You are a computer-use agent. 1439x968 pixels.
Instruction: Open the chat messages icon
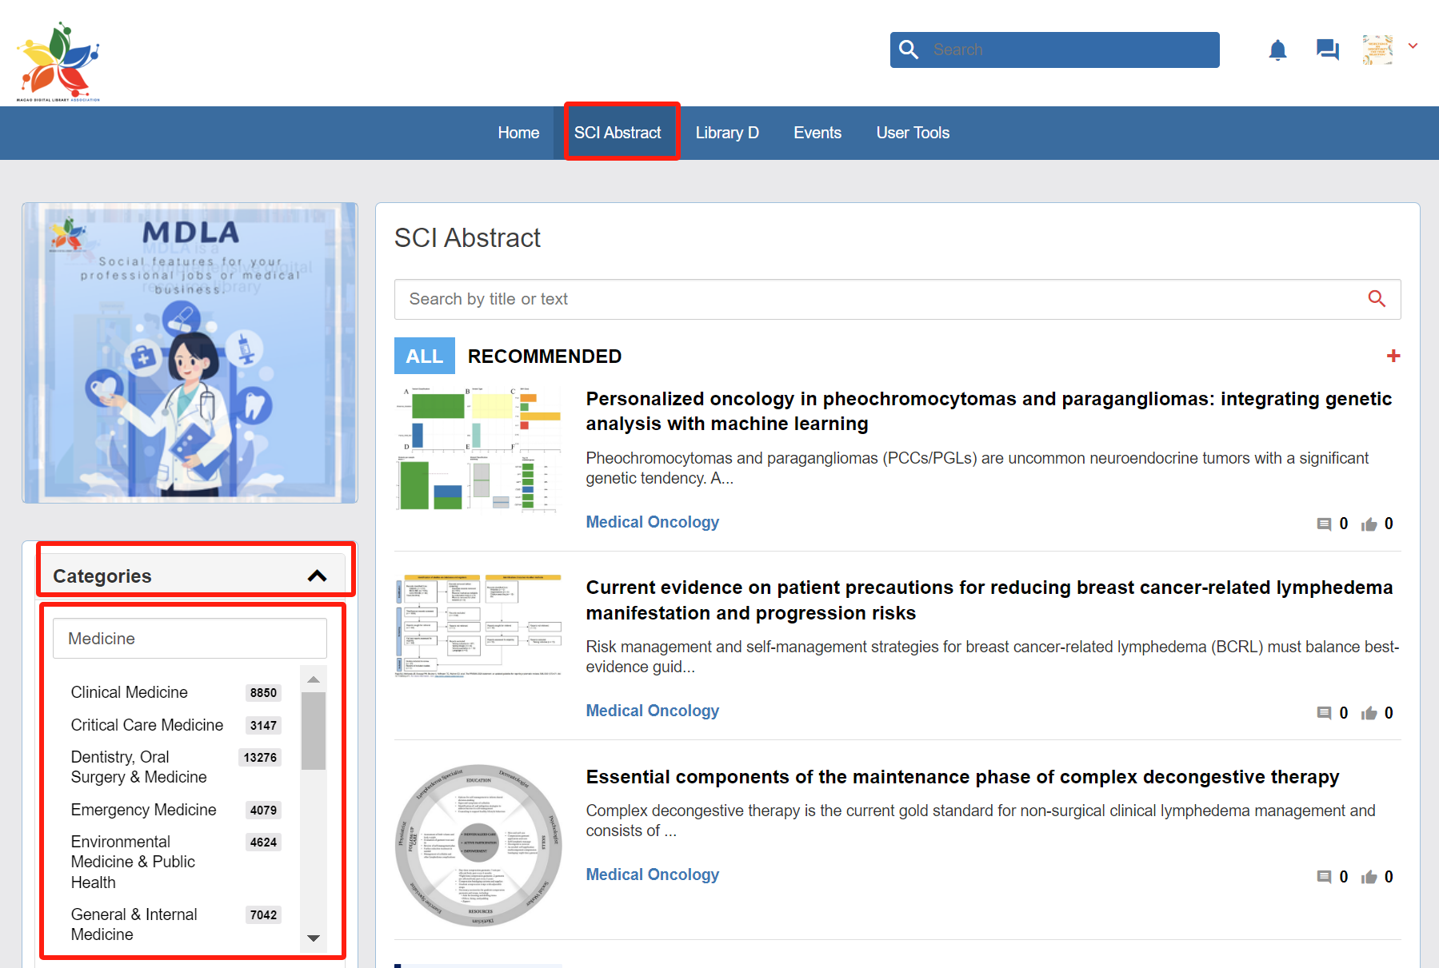point(1327,50)
